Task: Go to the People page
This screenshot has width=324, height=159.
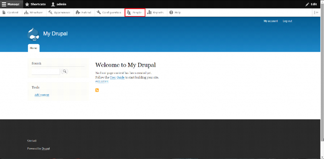Action: 134,13
